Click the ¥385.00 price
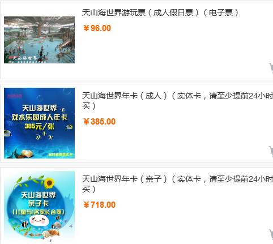 point(100,122)
